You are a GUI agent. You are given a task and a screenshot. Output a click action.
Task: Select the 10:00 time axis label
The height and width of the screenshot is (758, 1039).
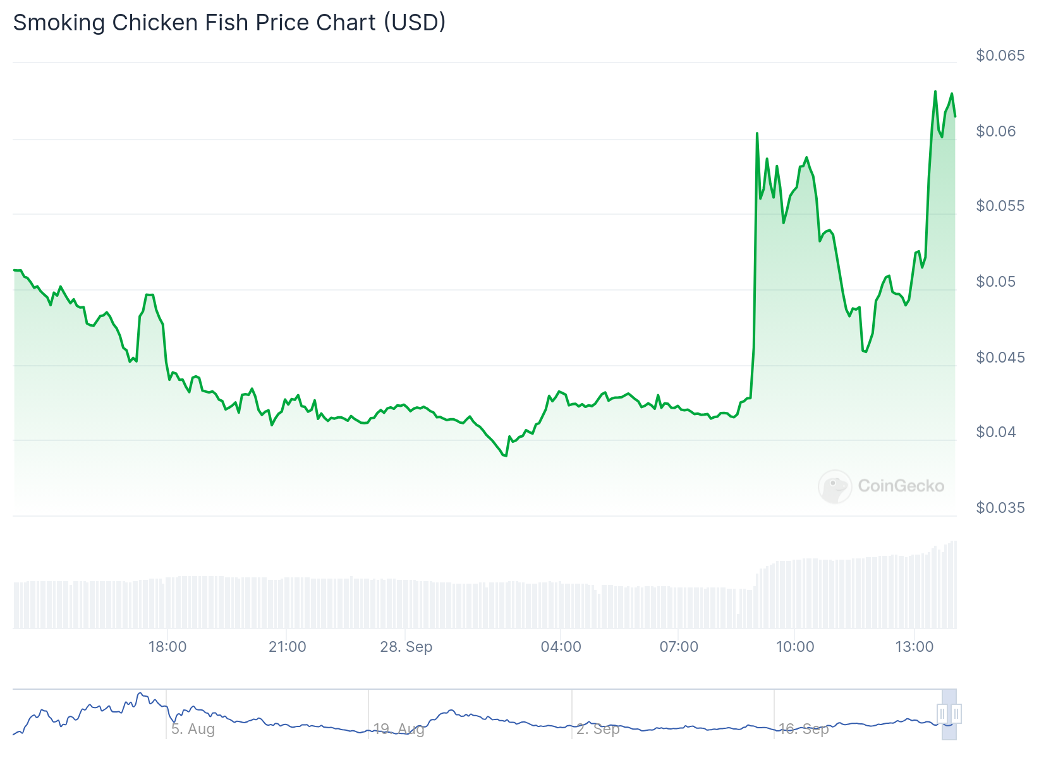(x=795, y=647)
